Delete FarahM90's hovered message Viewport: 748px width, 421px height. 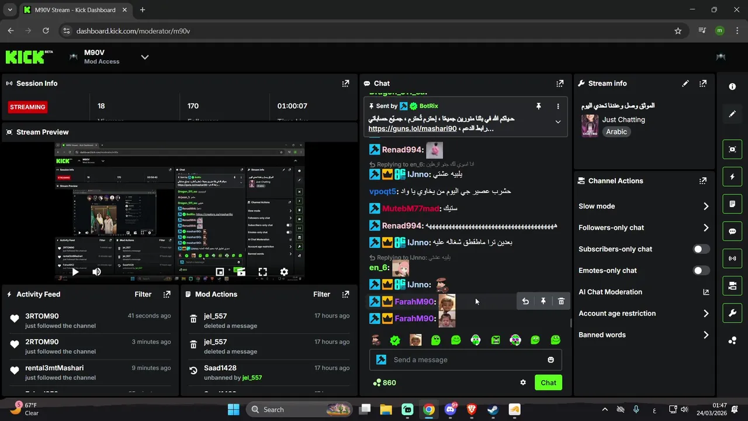tap(561, 301)
